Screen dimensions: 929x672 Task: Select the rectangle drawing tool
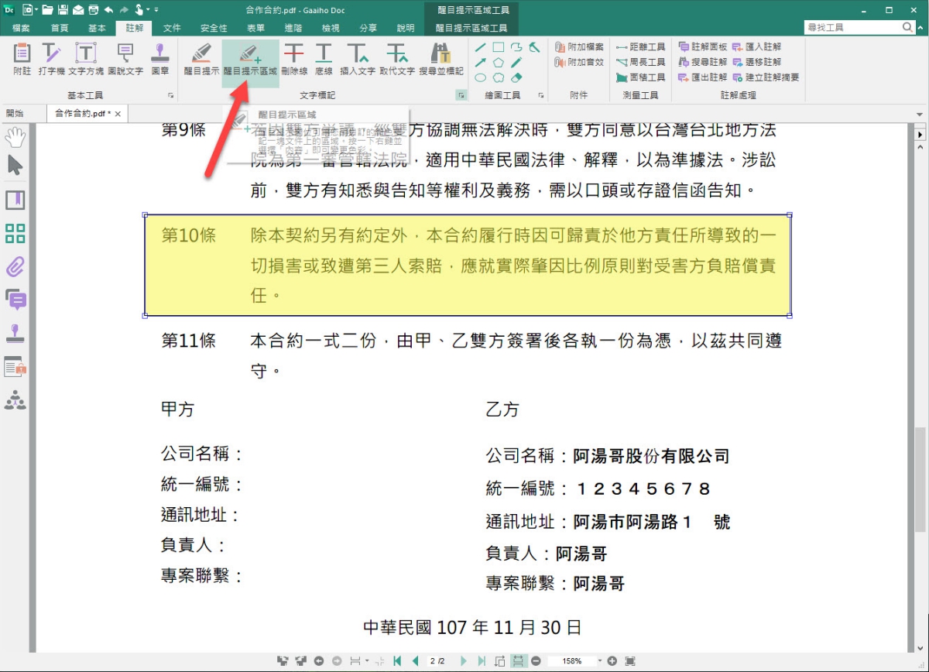pos(499,47)
